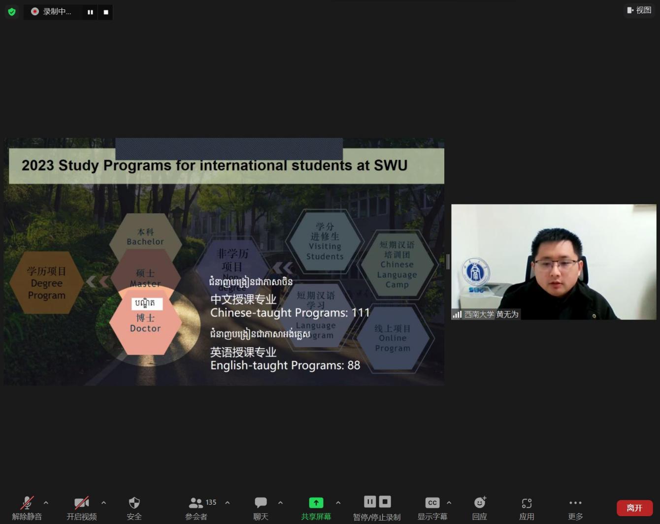
Task: Open the 参会者 participants panel
Action: click(x=196, y=508)
